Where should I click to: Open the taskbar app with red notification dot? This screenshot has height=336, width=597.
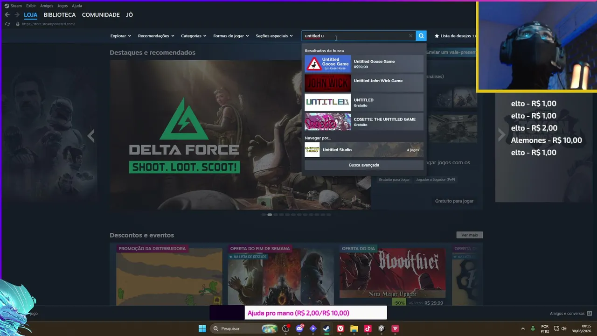286,329
